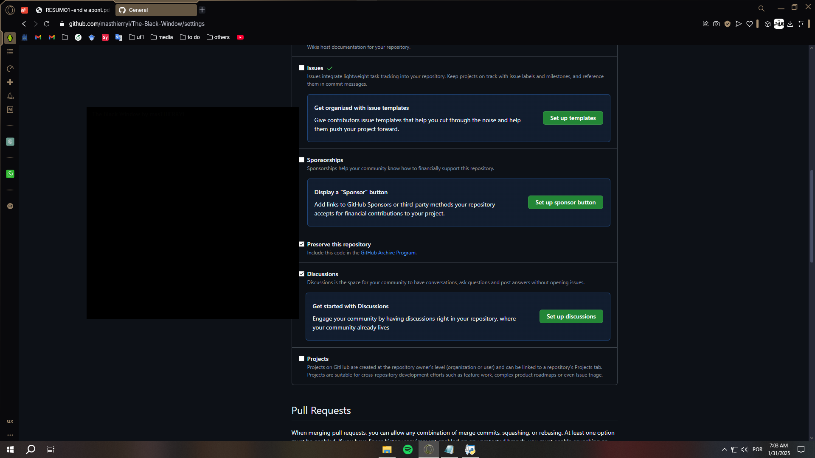
Task: Open the extensions cube icon
Action: tap(767, 24)
